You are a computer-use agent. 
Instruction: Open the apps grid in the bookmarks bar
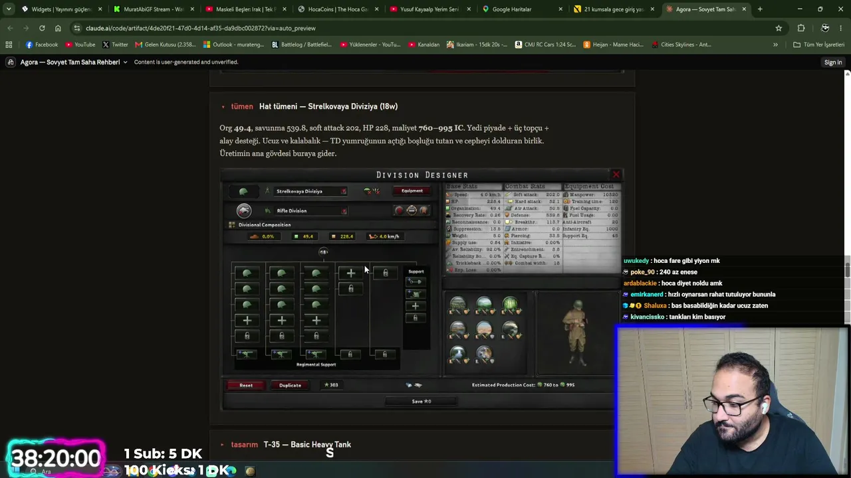point(9,44)
